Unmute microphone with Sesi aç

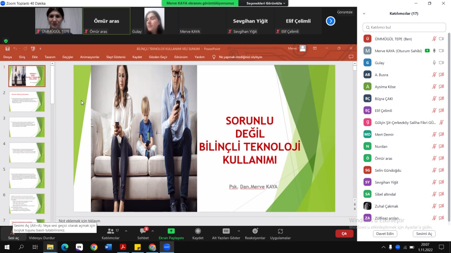pos(13,233)
